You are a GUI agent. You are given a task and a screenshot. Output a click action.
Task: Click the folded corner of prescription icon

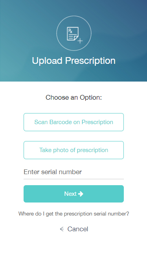77,39
